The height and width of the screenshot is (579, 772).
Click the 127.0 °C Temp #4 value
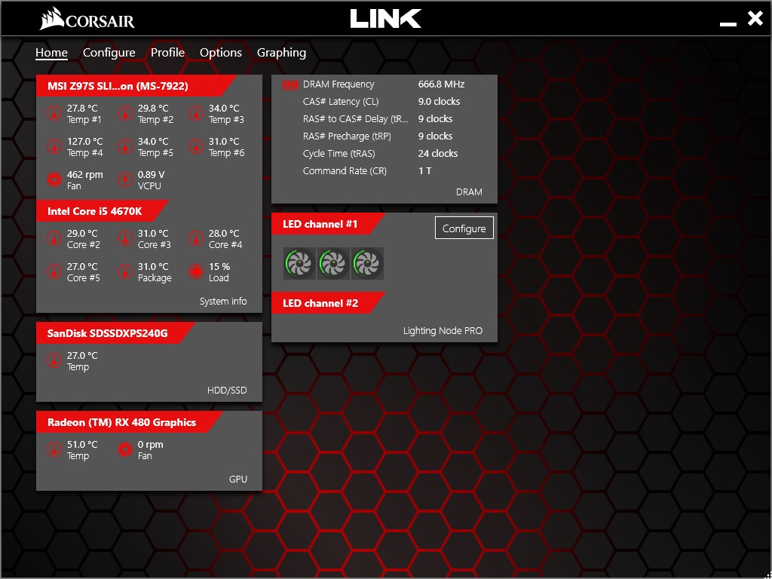tap(84, 141)
